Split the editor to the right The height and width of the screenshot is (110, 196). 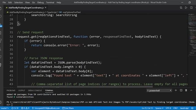191,8
